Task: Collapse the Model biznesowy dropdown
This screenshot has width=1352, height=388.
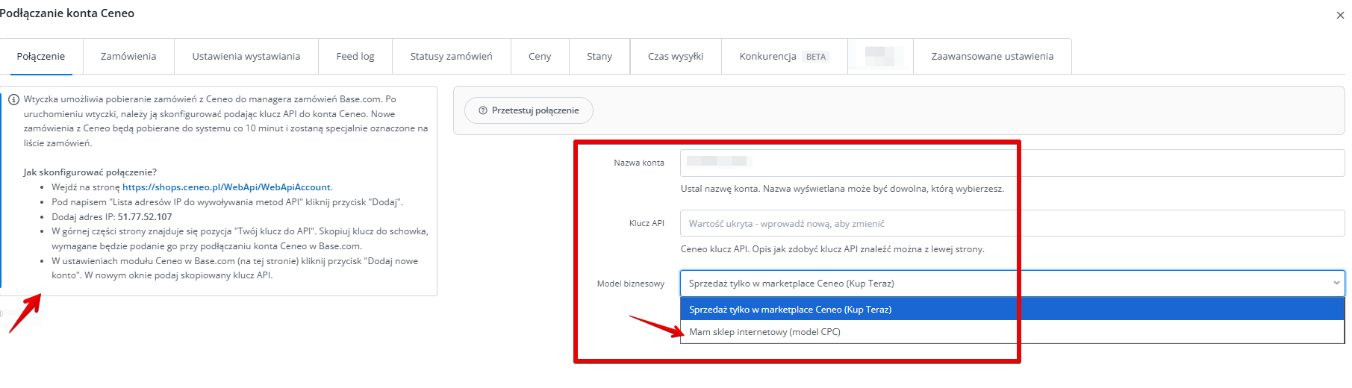Action: pos(1012,284)
